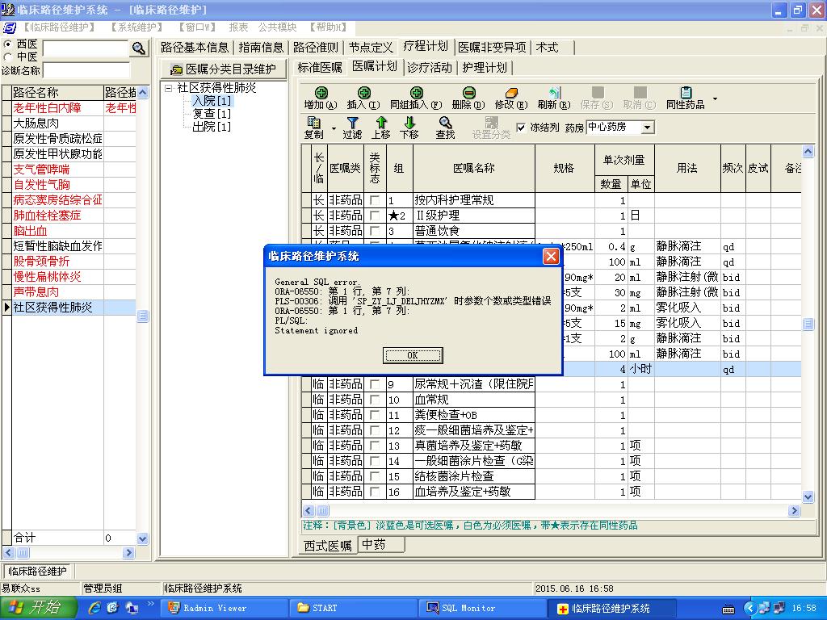Open the 药房 中心药房 dropdown
This screenshot has height=620, width=827.
coord(648,127)
